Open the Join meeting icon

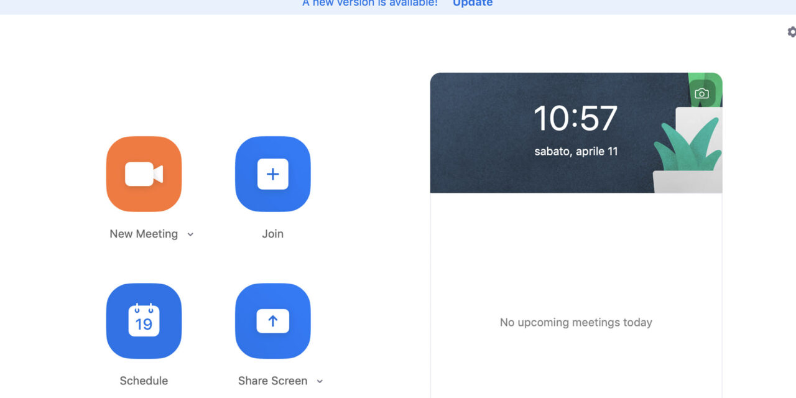pyautogui.click(x=272, y=174)
